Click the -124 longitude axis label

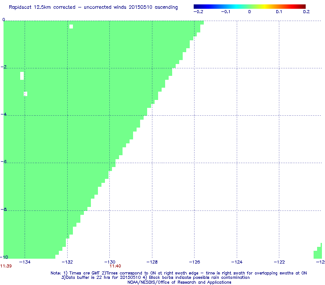point(237,262)
